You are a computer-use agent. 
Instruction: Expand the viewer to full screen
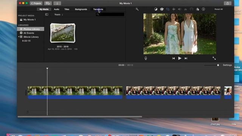click(214, 58)
